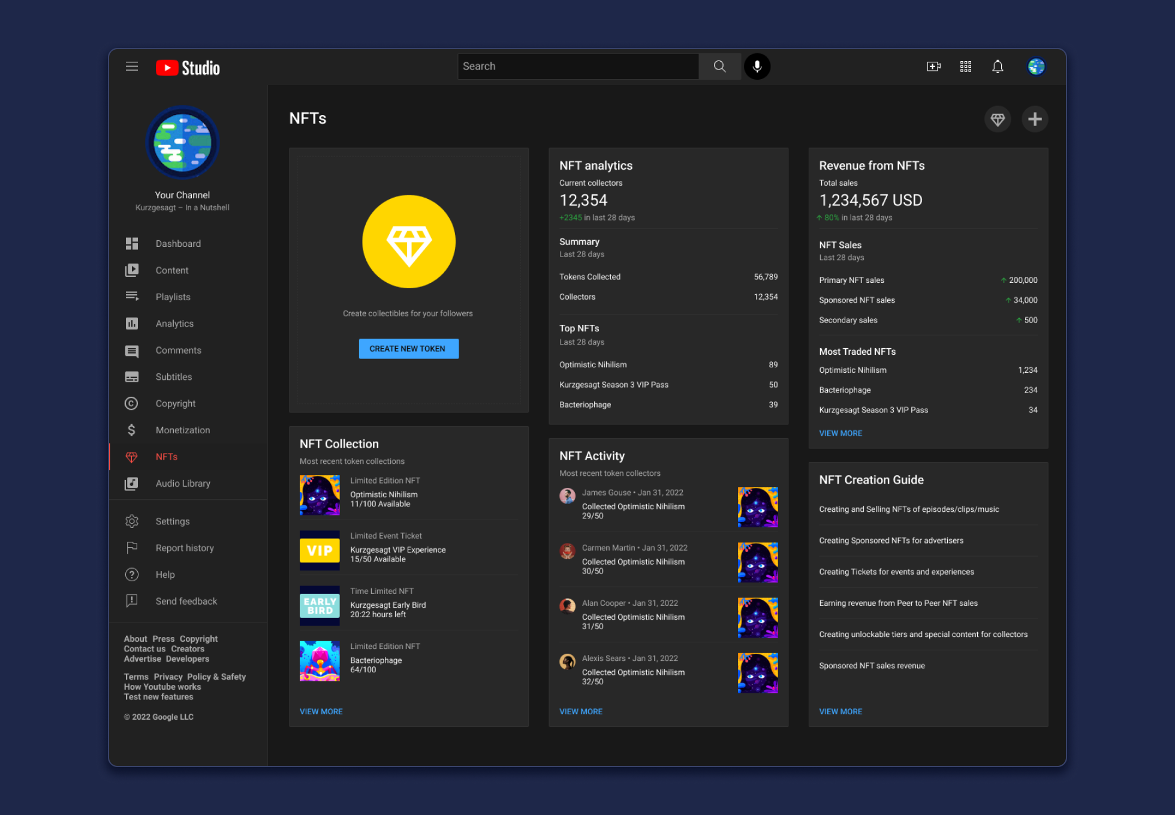Click Tokens Collected value 56,789

click(766, 277)
